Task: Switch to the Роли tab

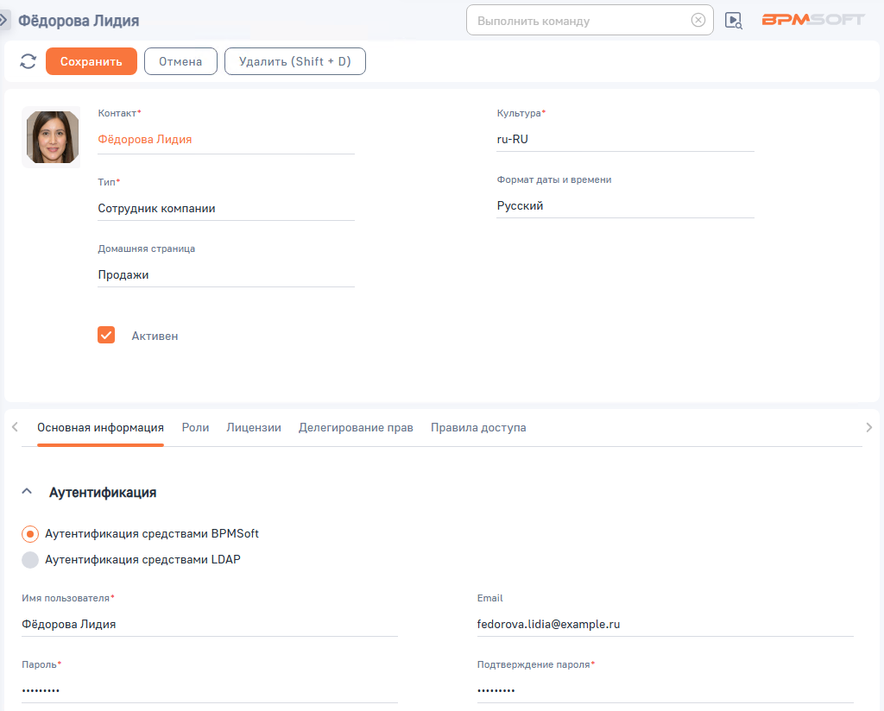Action: pyautogui.click(x=195, y=428)
